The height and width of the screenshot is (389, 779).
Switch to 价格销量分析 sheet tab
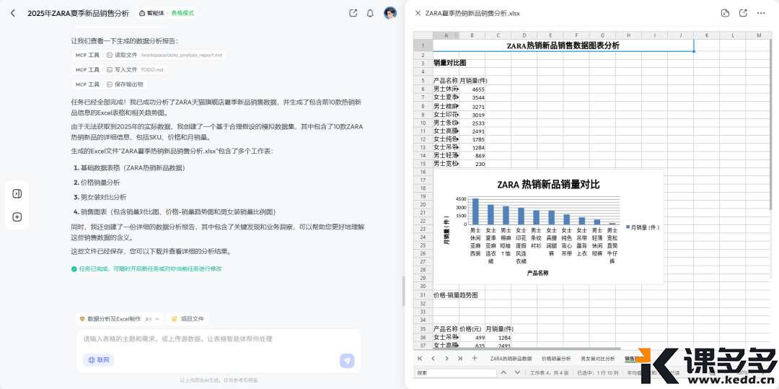pyautogui.click(x=556, y=358)
